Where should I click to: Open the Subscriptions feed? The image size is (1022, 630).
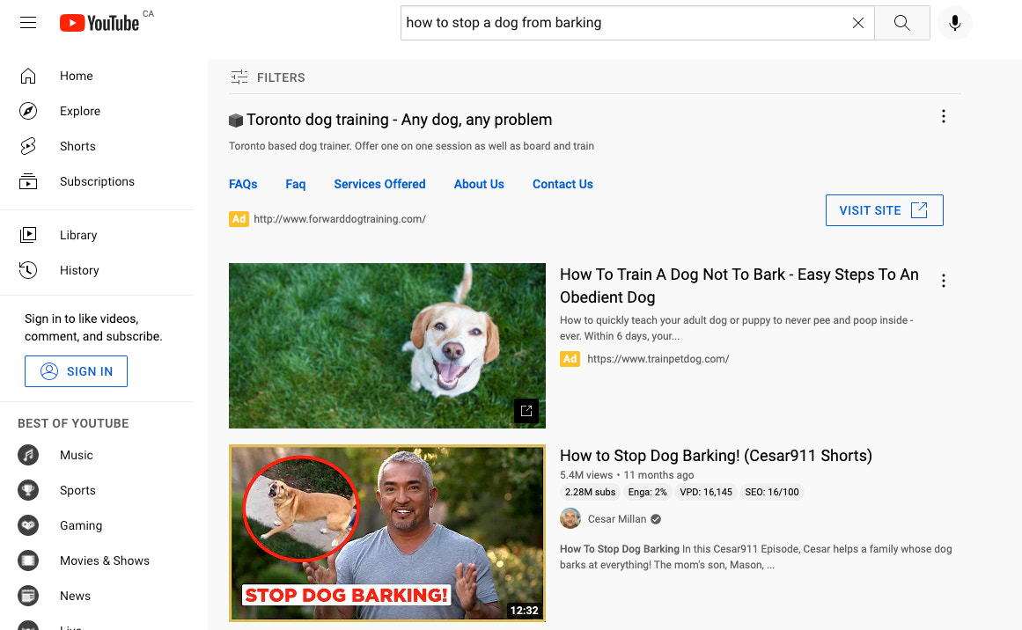[x=97, y=181]
